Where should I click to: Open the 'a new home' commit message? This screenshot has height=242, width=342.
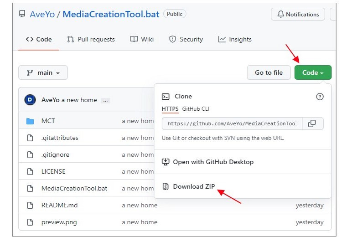[79, 100]
